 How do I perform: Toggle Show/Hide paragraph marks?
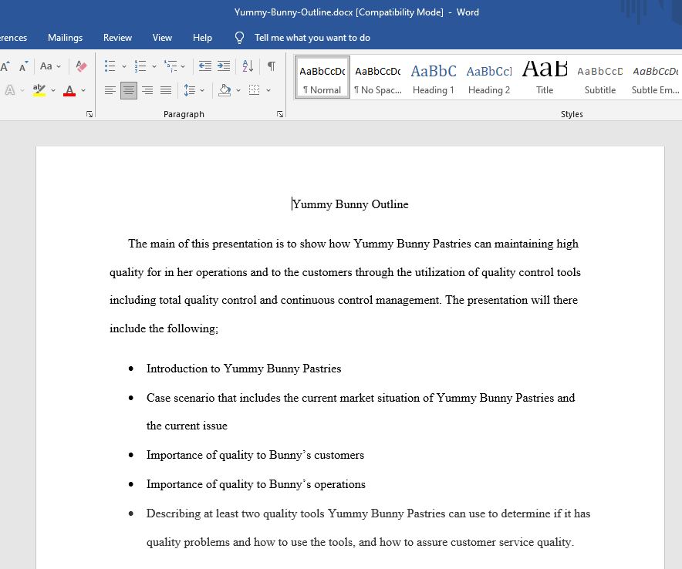tap(272, 66)
